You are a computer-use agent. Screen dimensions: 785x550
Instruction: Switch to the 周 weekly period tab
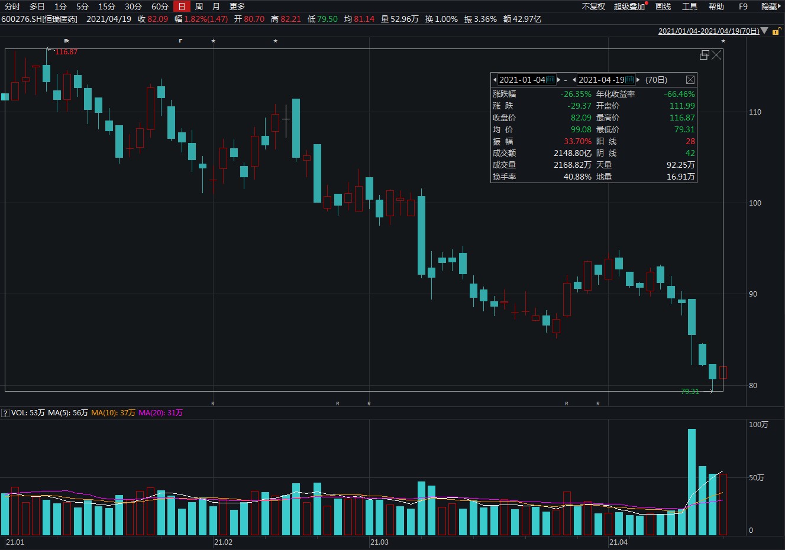pyautogui.click(x=199, y=6)
